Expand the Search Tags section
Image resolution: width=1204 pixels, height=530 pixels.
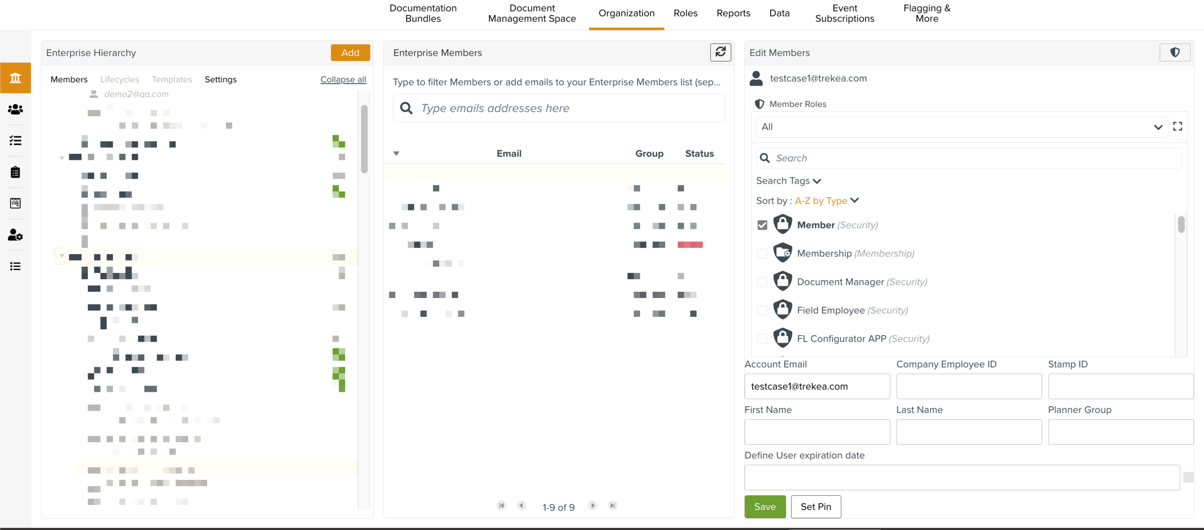coord(788,181)
